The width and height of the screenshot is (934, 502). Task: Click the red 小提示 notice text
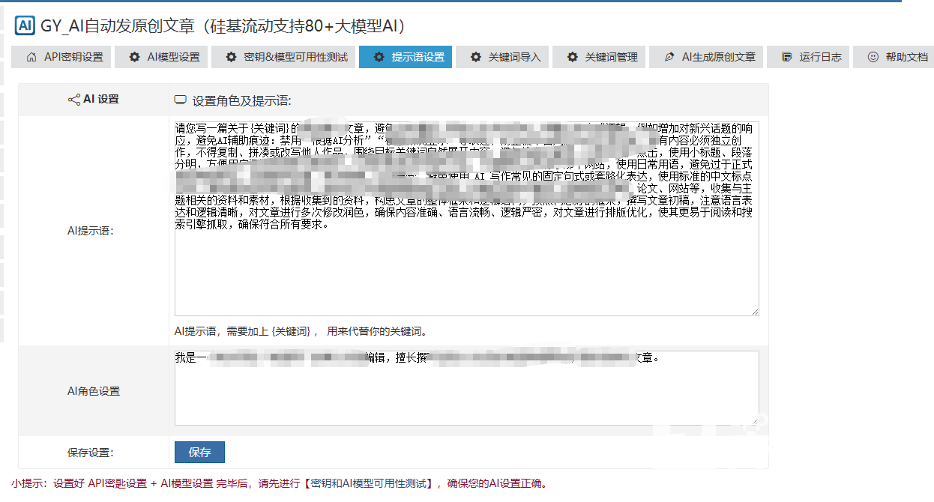point(279,483)
